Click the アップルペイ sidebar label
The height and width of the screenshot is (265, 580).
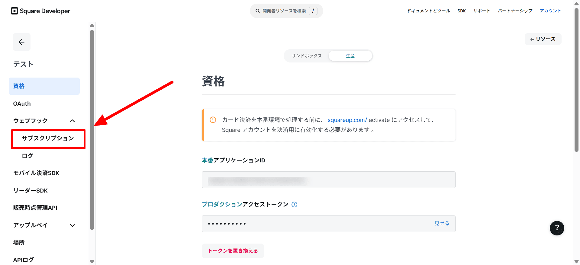(x=30, y=225)
